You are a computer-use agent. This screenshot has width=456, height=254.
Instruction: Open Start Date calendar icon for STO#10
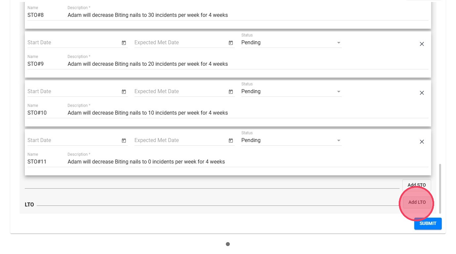(x=124, y=92)
